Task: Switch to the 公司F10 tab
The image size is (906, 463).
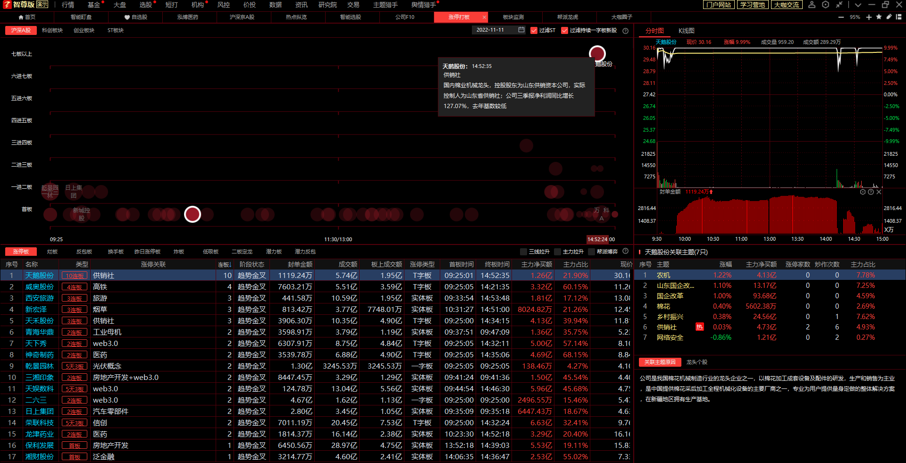Action: coord(405,17)
